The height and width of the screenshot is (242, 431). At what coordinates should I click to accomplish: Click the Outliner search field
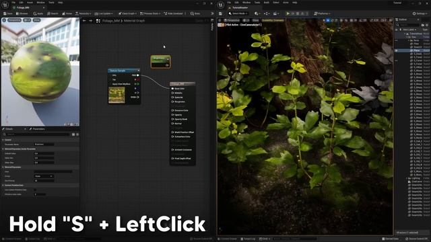click(x=407, y=25)
